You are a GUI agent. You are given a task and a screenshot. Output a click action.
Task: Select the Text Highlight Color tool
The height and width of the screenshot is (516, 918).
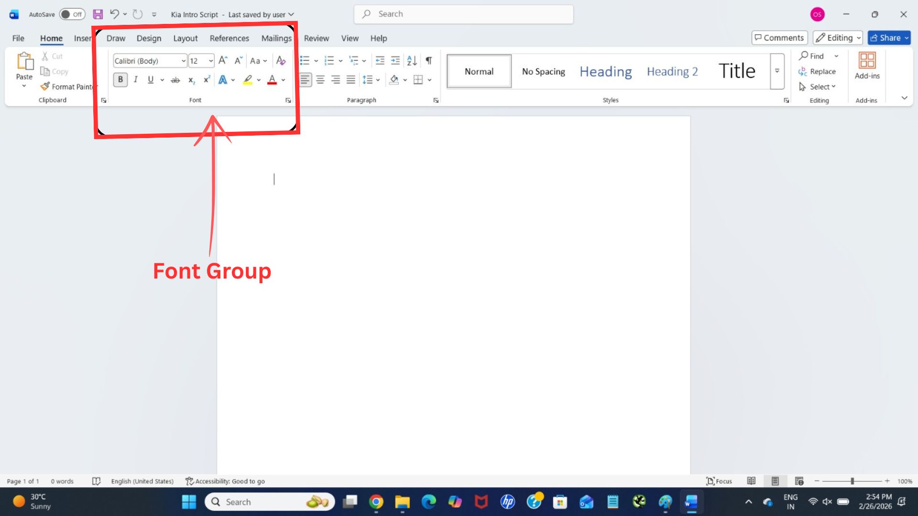247,80
